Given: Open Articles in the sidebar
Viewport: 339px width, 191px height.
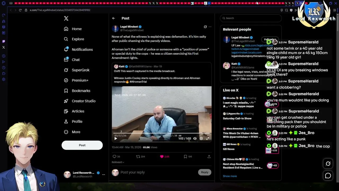Looking at the screenshot, I should [74, 111].
